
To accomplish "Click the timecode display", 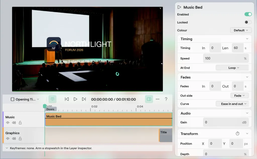I will click(113, 99).
